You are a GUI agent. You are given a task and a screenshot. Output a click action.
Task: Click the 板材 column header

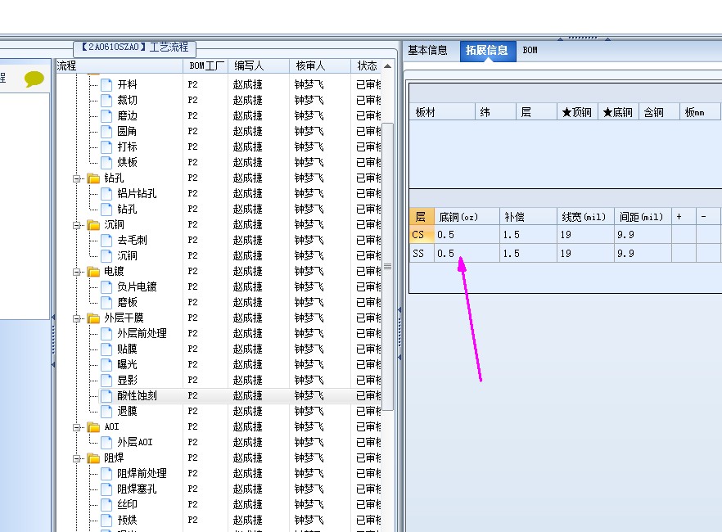(442, 112)
